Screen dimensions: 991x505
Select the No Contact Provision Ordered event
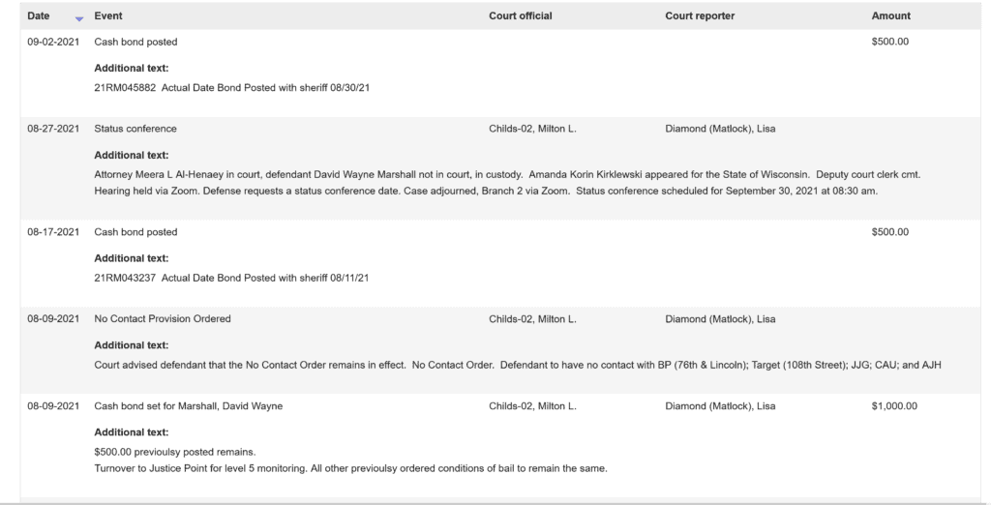163,319
